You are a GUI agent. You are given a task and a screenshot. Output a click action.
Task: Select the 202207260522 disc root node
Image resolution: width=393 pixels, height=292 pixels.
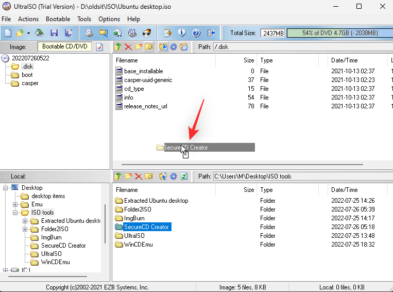(30, 58)
